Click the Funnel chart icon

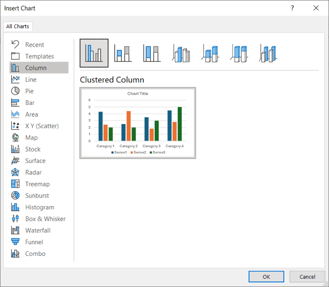point(16,242)
